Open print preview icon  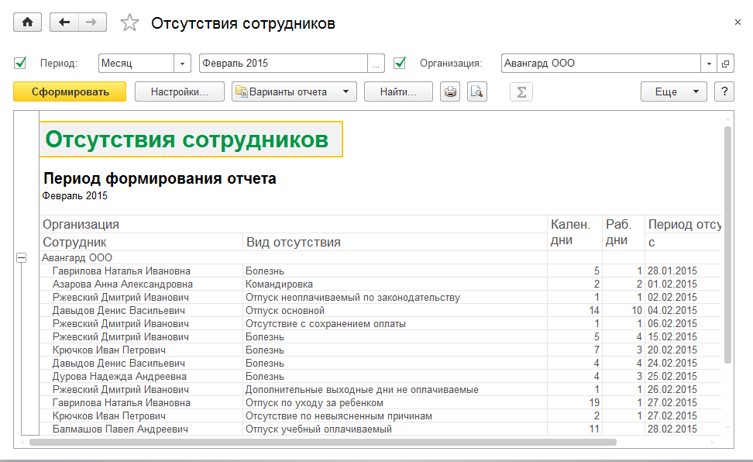pyautogui.click(x=476, y=92)
